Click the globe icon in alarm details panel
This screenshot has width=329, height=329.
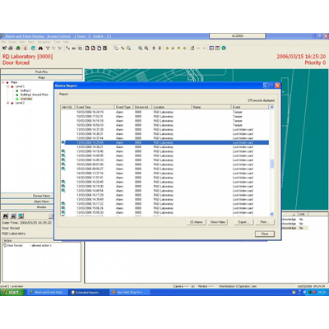click(21, 216)
